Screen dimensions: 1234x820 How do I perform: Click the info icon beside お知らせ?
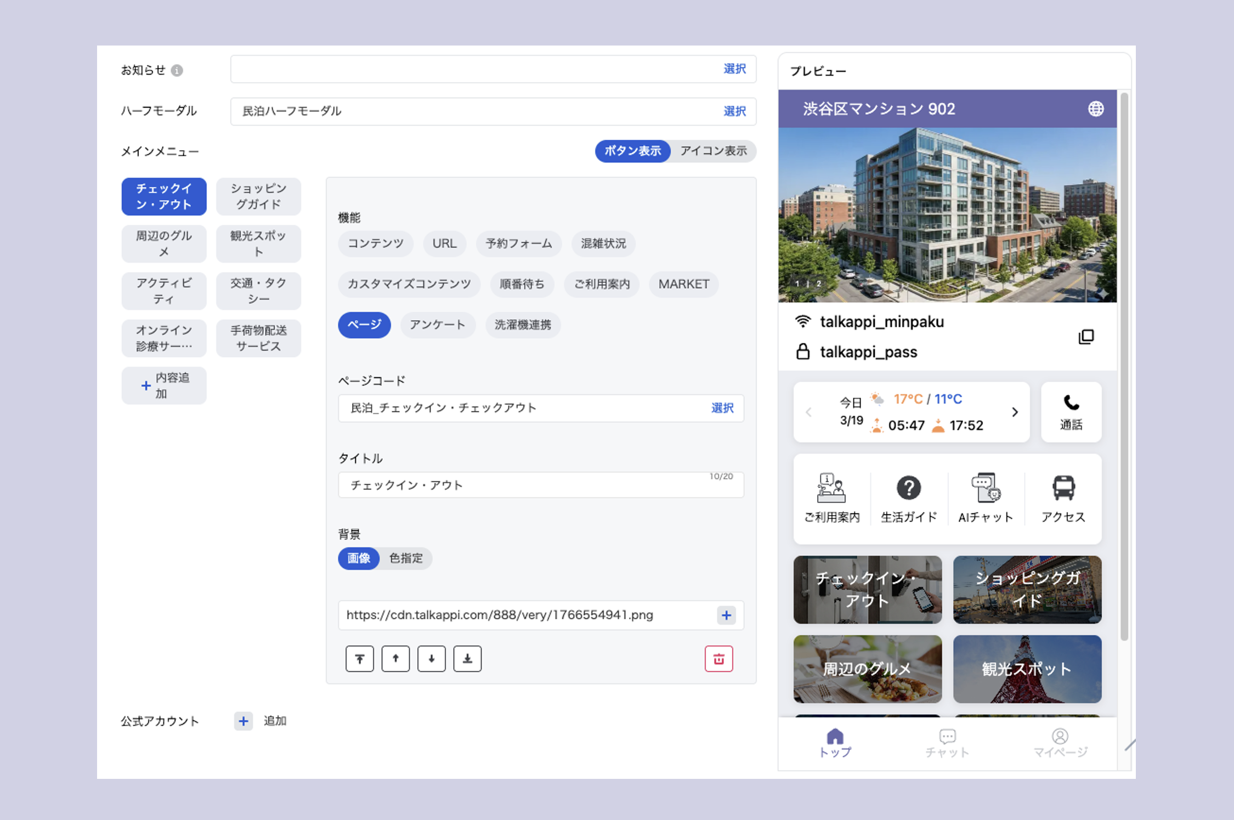pos(177,70)
